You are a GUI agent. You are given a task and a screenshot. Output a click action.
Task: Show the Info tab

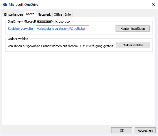point(68,14)
